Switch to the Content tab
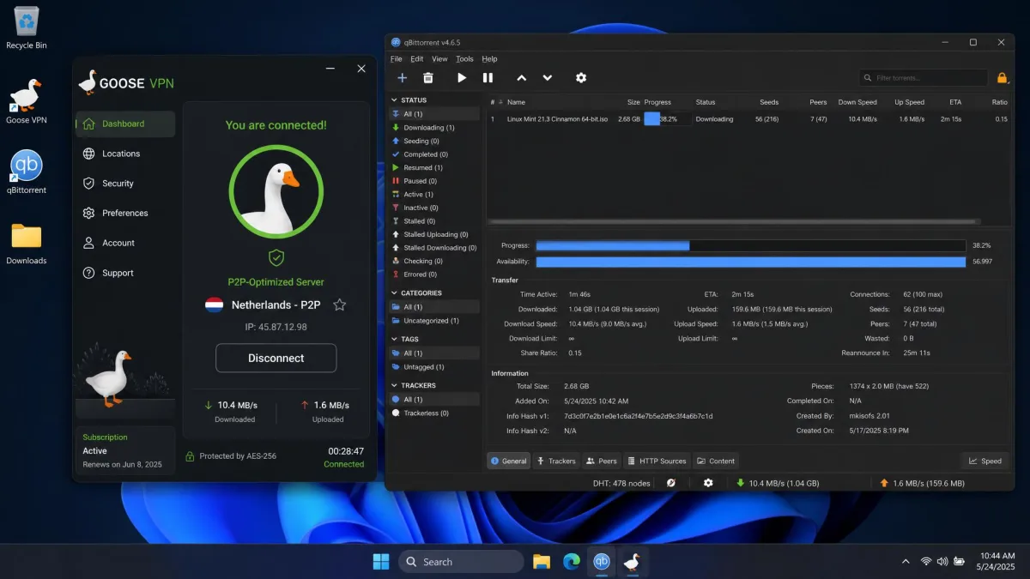 point(716,461)
